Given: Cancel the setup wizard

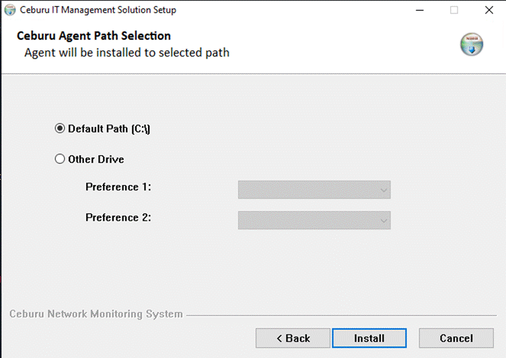Looking at the screenshot, I should (x=456, y=338).
